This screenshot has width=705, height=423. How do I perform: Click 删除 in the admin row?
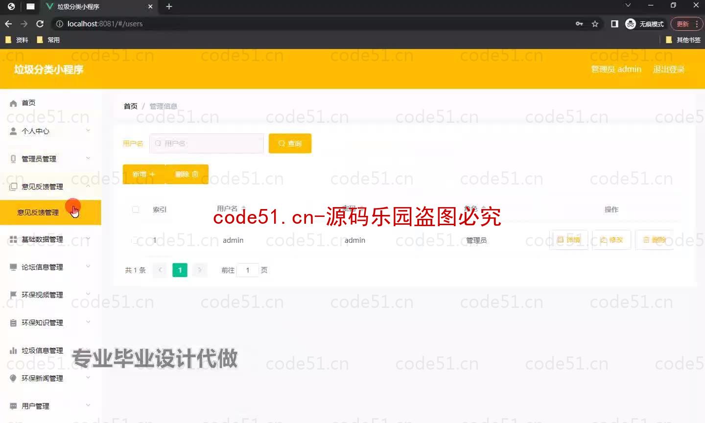click(654, 240)
